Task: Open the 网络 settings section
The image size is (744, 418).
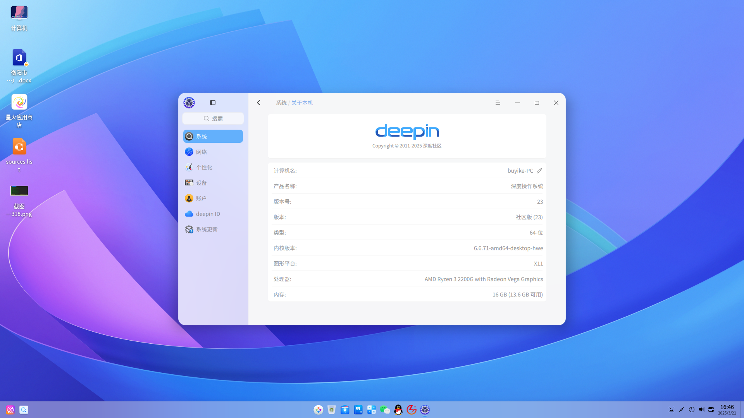Action: (x=213, y=152)
